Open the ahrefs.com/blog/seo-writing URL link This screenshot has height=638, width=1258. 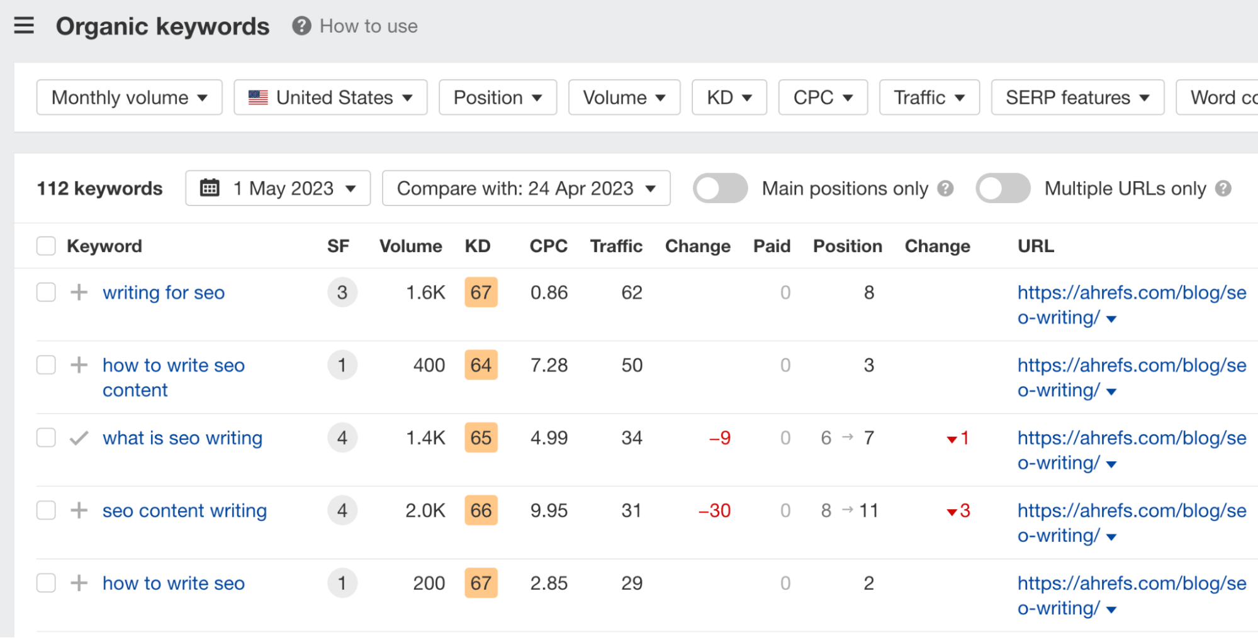(1131, 292)
